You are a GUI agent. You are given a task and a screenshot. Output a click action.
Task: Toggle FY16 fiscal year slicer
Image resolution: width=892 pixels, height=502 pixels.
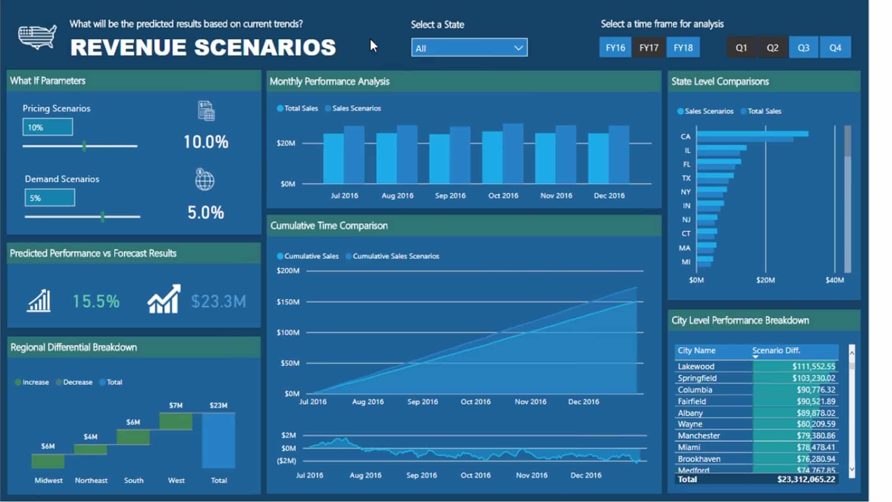pos(615,47)
